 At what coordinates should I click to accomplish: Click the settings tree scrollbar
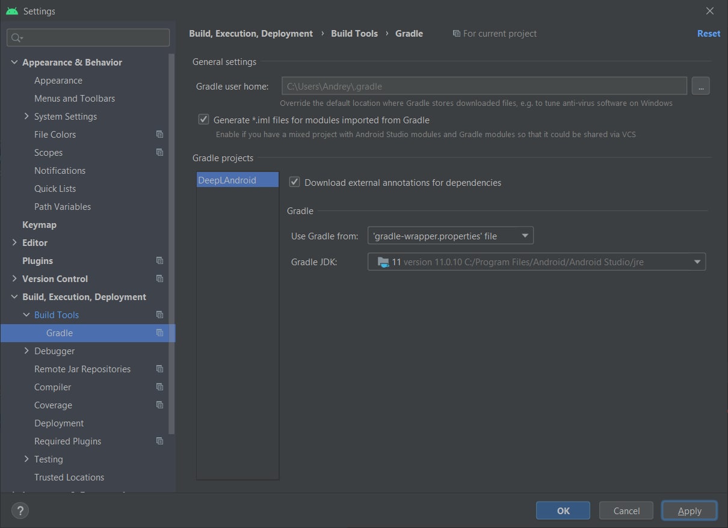point(171,244)
